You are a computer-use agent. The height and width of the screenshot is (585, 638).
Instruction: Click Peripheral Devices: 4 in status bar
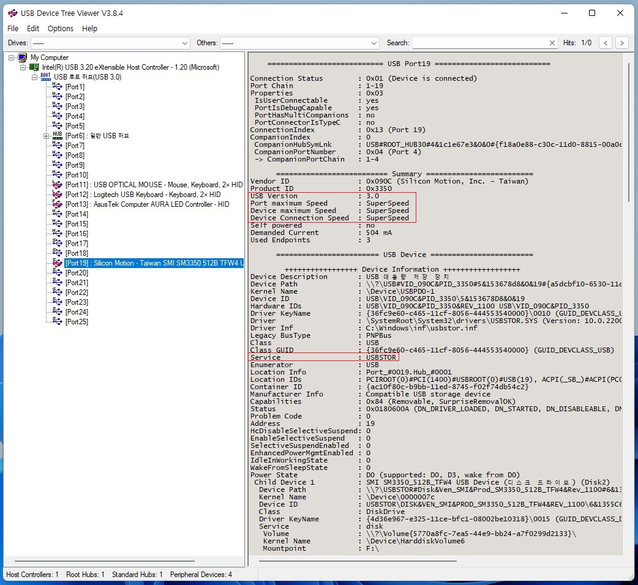201,575
